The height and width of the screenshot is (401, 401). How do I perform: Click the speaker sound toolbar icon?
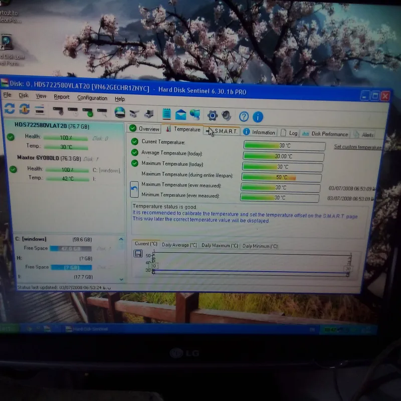tap(227, 116)
